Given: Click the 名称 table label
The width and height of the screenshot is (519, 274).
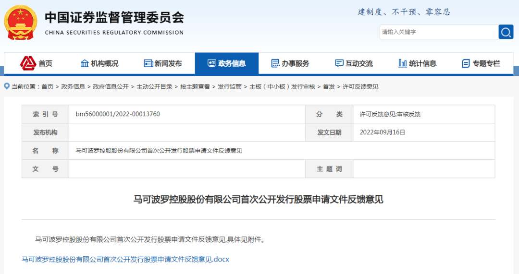Looking at the screenshot, I should coord(45,150).
